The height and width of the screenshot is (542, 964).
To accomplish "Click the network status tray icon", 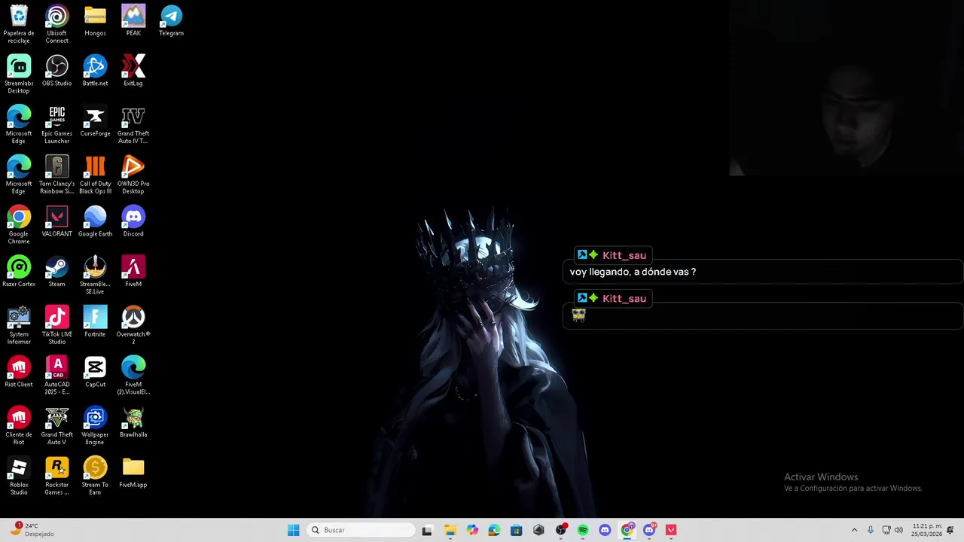I will point(886,530).
